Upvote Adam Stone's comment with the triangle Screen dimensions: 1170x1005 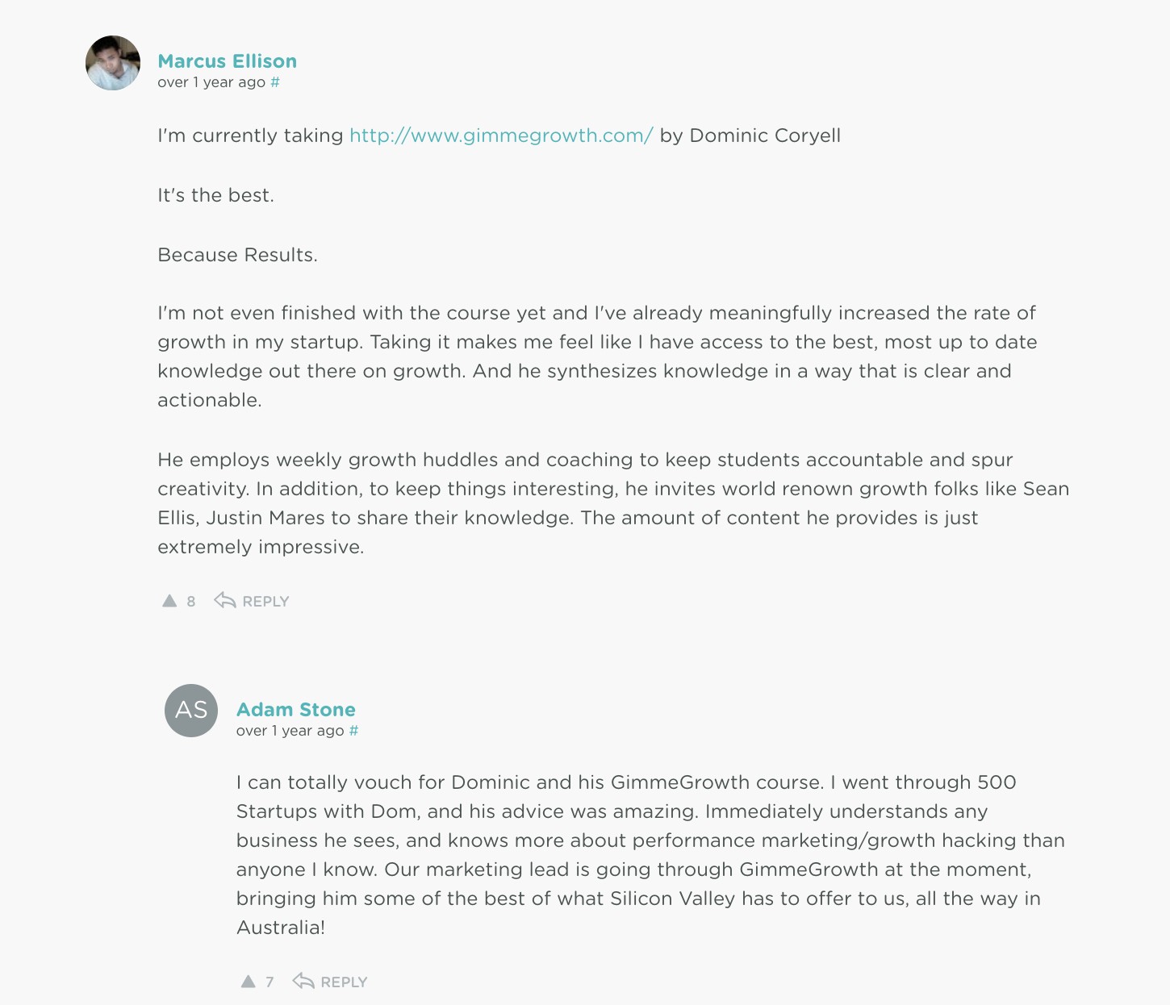[x=248, y=982]
